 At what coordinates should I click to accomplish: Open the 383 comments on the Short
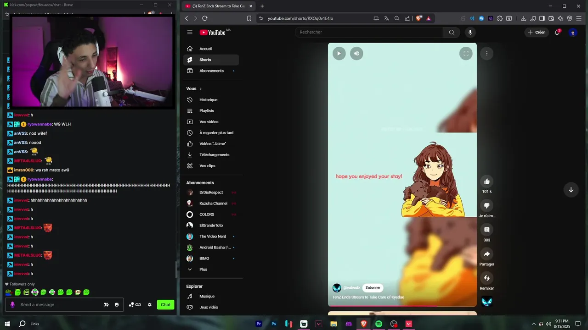click(487, 230)
